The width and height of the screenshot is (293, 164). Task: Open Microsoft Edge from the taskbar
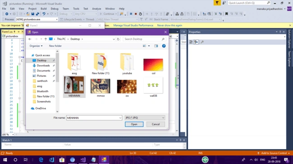coord(41,160)
